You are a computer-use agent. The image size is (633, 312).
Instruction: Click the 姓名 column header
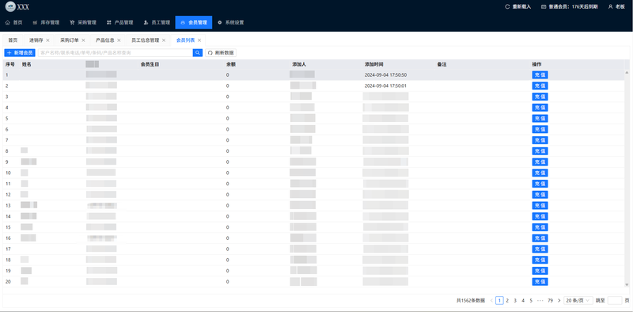click(x=27, y=64)
